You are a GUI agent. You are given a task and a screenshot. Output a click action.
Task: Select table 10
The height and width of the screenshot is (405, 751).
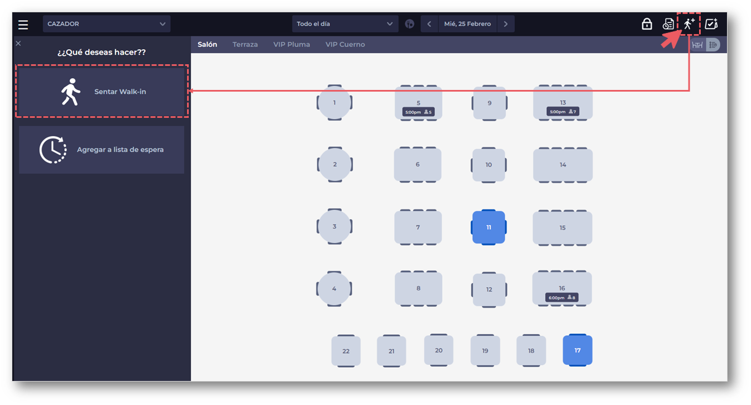click(489, 165)
